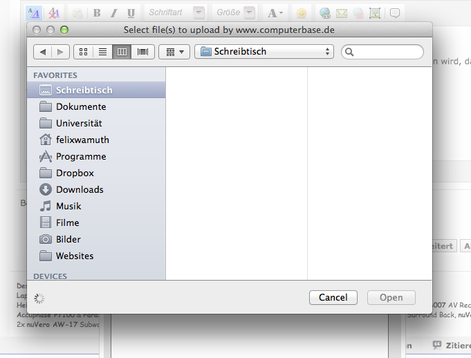Go forward with the right arrow button
Viewport: 471px width, 358px height.
coord(60,52)
